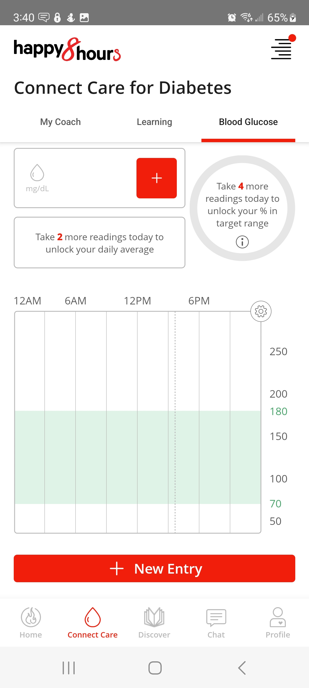
Task: Tap the Android back navigation button
Action: pos(242,668)
